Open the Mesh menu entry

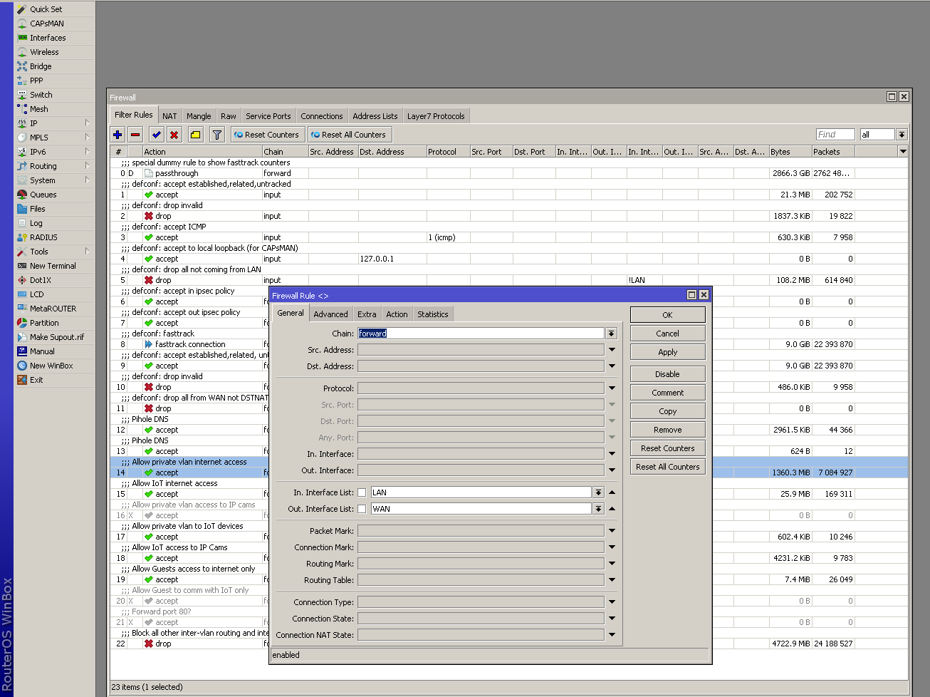pyautogui.click(x=38, y=109)
